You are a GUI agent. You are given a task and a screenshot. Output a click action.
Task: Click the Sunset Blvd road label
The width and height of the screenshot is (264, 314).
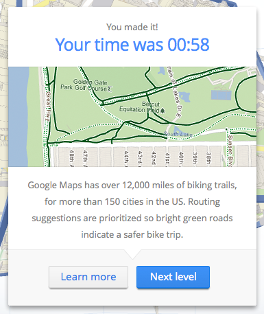click(230, 150)
